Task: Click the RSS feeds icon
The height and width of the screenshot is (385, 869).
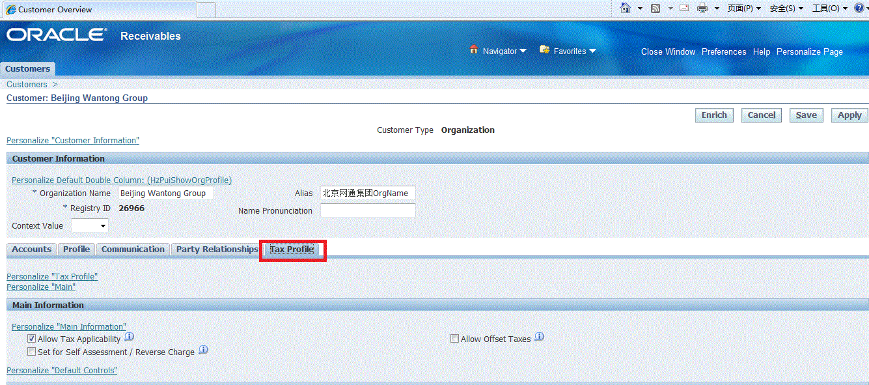Action: pyautogui.click(x=655, y=8)
